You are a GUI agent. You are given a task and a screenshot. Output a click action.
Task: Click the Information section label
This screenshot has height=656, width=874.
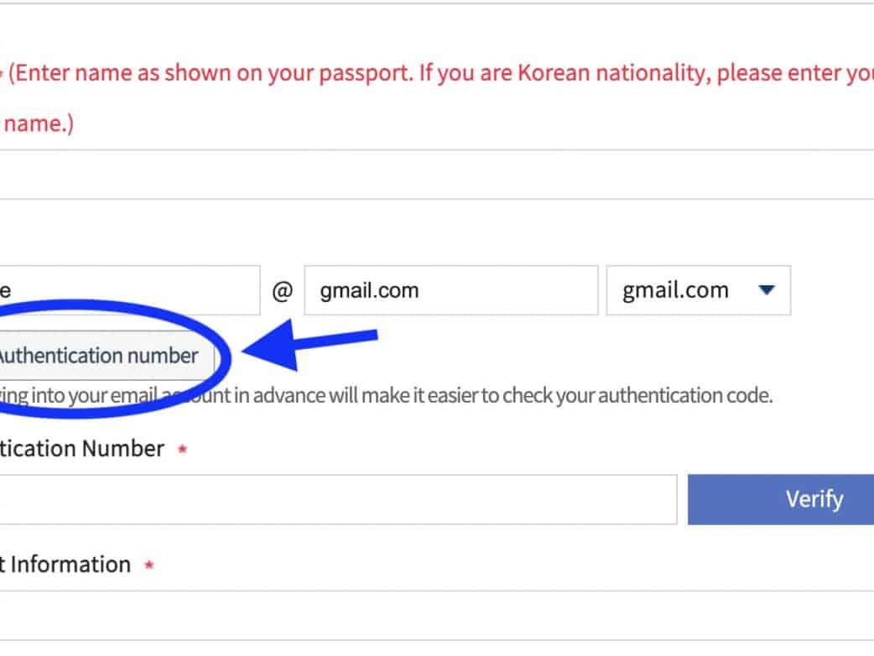(67, 565)
